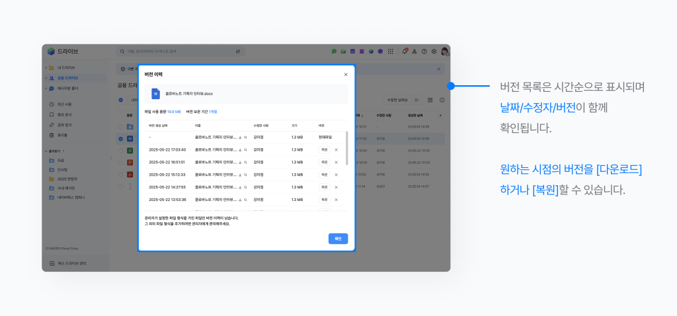Delete the 2025-05-22 15:12:33 version
Screen dimensions: 677x316
336,175
